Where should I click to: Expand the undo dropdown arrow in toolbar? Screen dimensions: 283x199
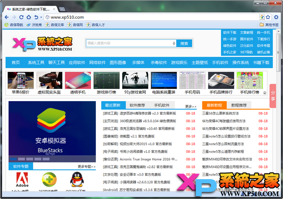(x=41, y=17)
